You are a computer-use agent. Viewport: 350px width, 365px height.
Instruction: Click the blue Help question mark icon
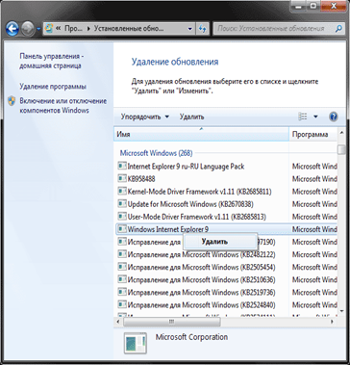click(x=334, y=117)
